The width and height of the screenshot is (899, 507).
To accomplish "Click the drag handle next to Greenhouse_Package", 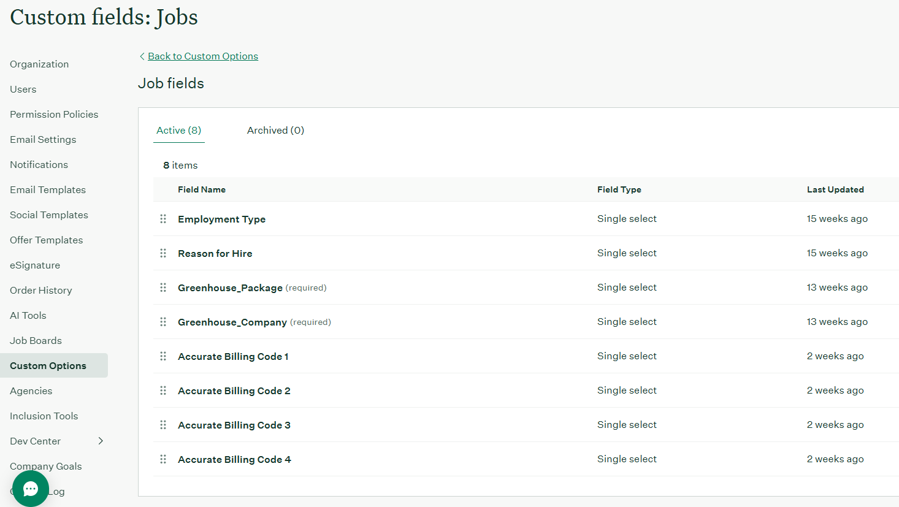I will (163, 288).
